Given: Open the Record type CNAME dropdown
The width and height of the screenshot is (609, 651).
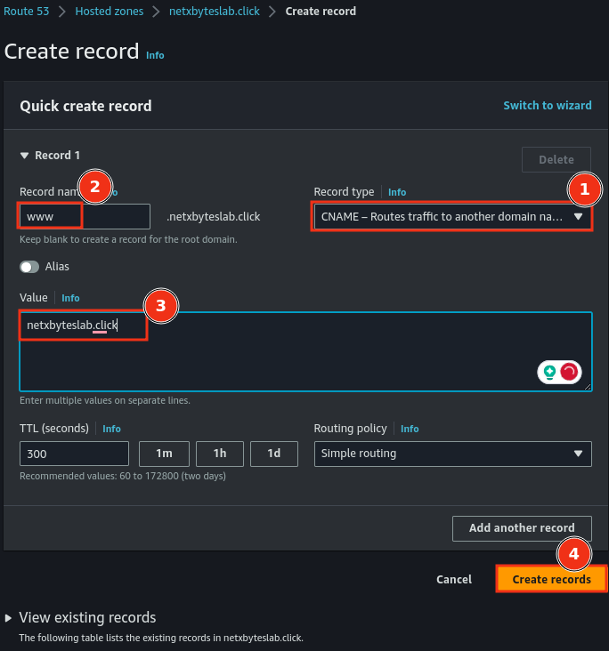Looking at the screenshot, I should point(452,216).
